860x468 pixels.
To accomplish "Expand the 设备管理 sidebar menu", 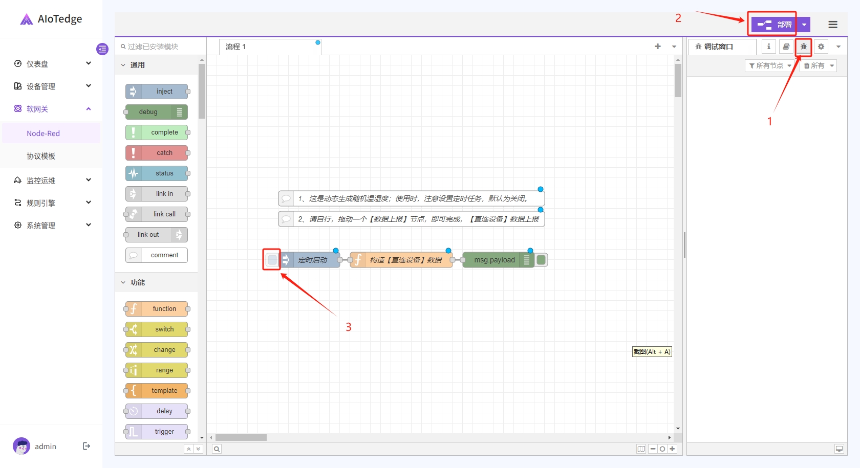I will coord(51,86).
